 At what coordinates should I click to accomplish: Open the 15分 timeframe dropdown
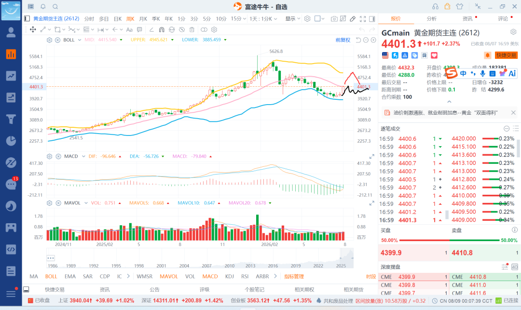(x=238, y=19)
